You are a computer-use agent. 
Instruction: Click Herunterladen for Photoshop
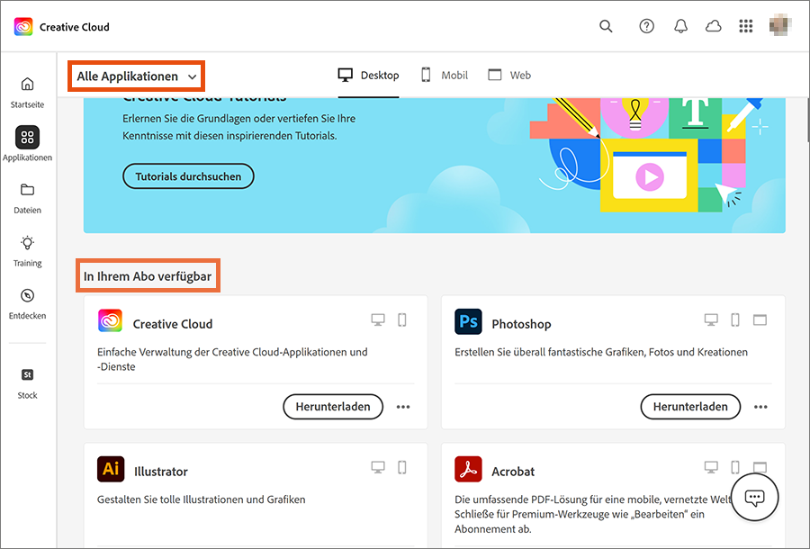(690, 407)
